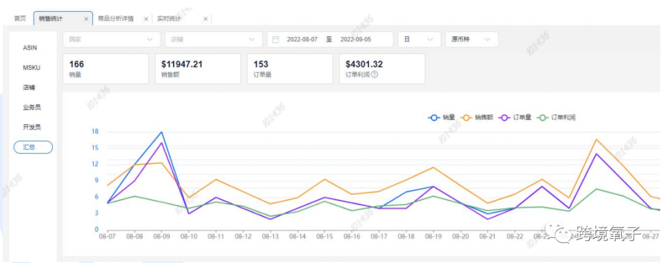Click the 08-15 x-axis label
663x263 pixels.
point(324,237)
